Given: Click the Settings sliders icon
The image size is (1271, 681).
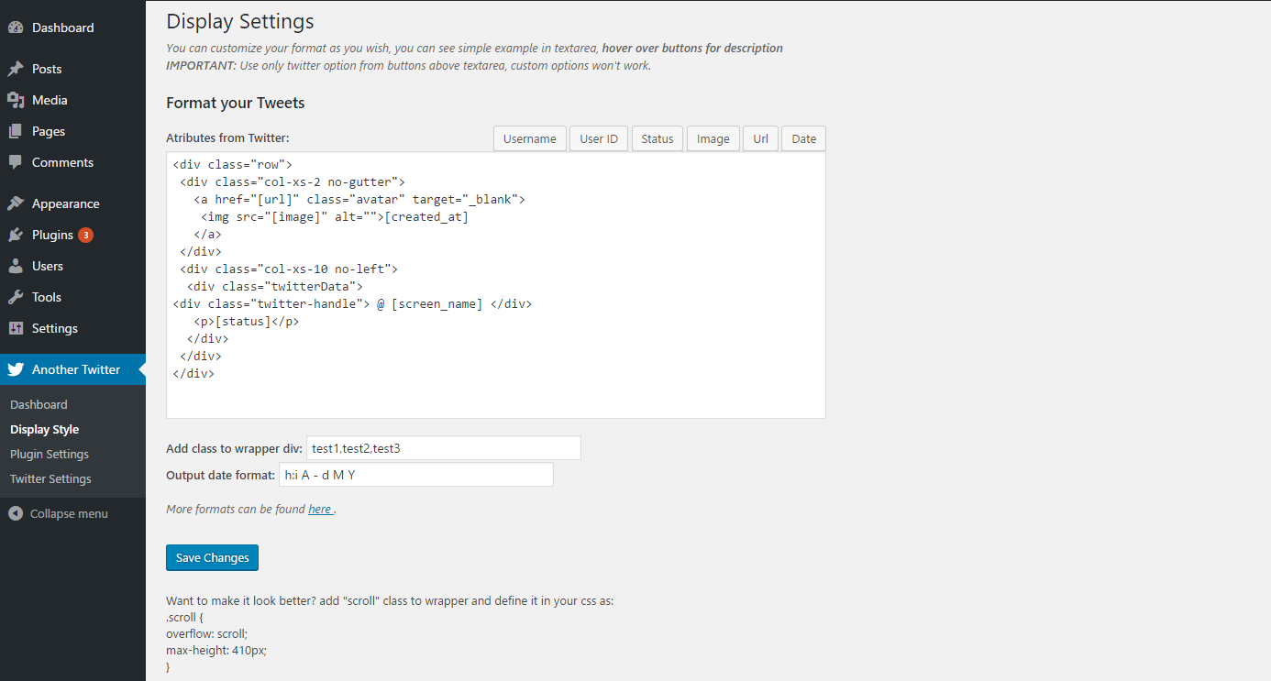Looking at the screenshot, I should pyautogui.click(x=16, y=328).
